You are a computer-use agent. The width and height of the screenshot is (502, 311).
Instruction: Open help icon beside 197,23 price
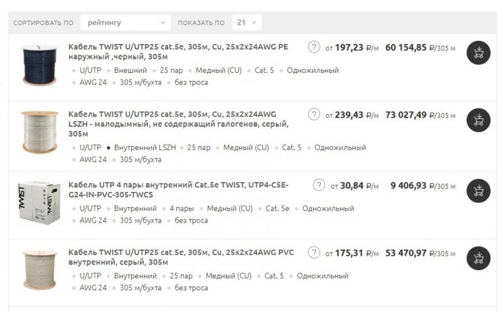point(314,47)
